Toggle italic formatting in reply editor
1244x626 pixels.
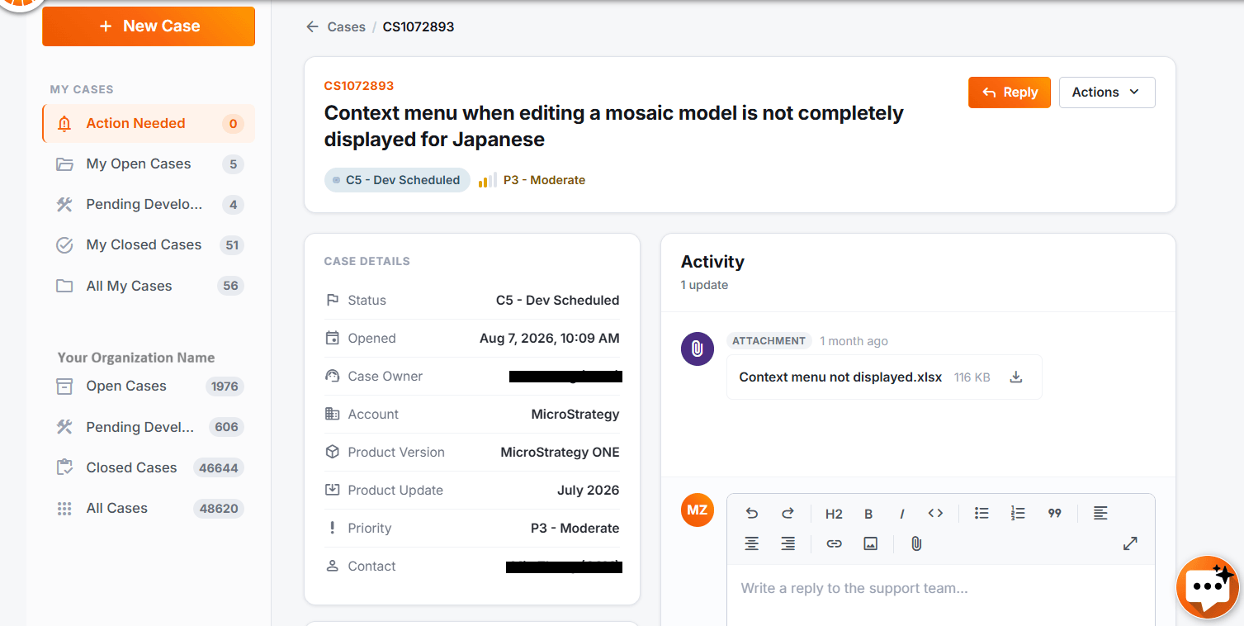[x=901, y=514]
